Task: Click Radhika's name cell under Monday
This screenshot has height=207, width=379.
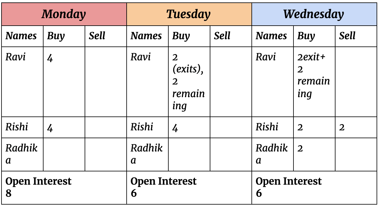Action: 22,154
